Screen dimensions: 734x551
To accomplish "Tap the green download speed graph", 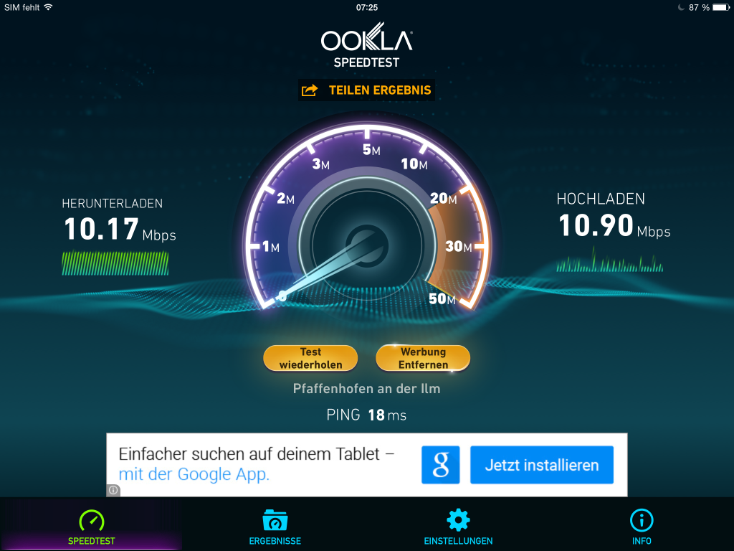I will point(115,263).
